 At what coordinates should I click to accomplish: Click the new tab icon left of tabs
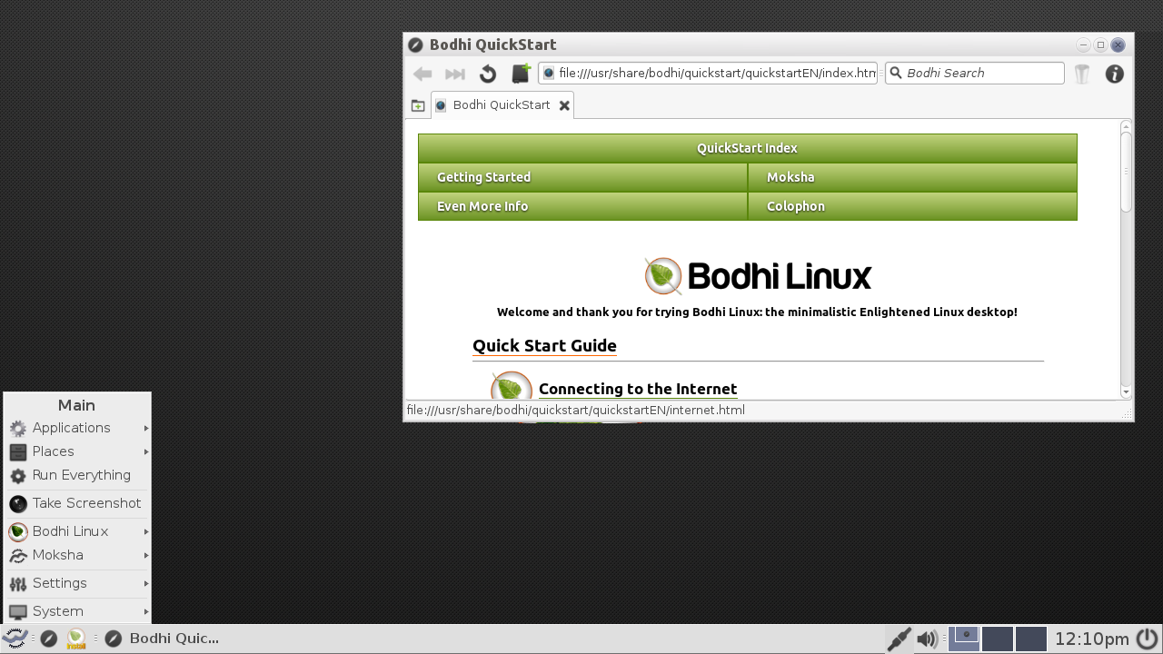click(x=418, y=105)
